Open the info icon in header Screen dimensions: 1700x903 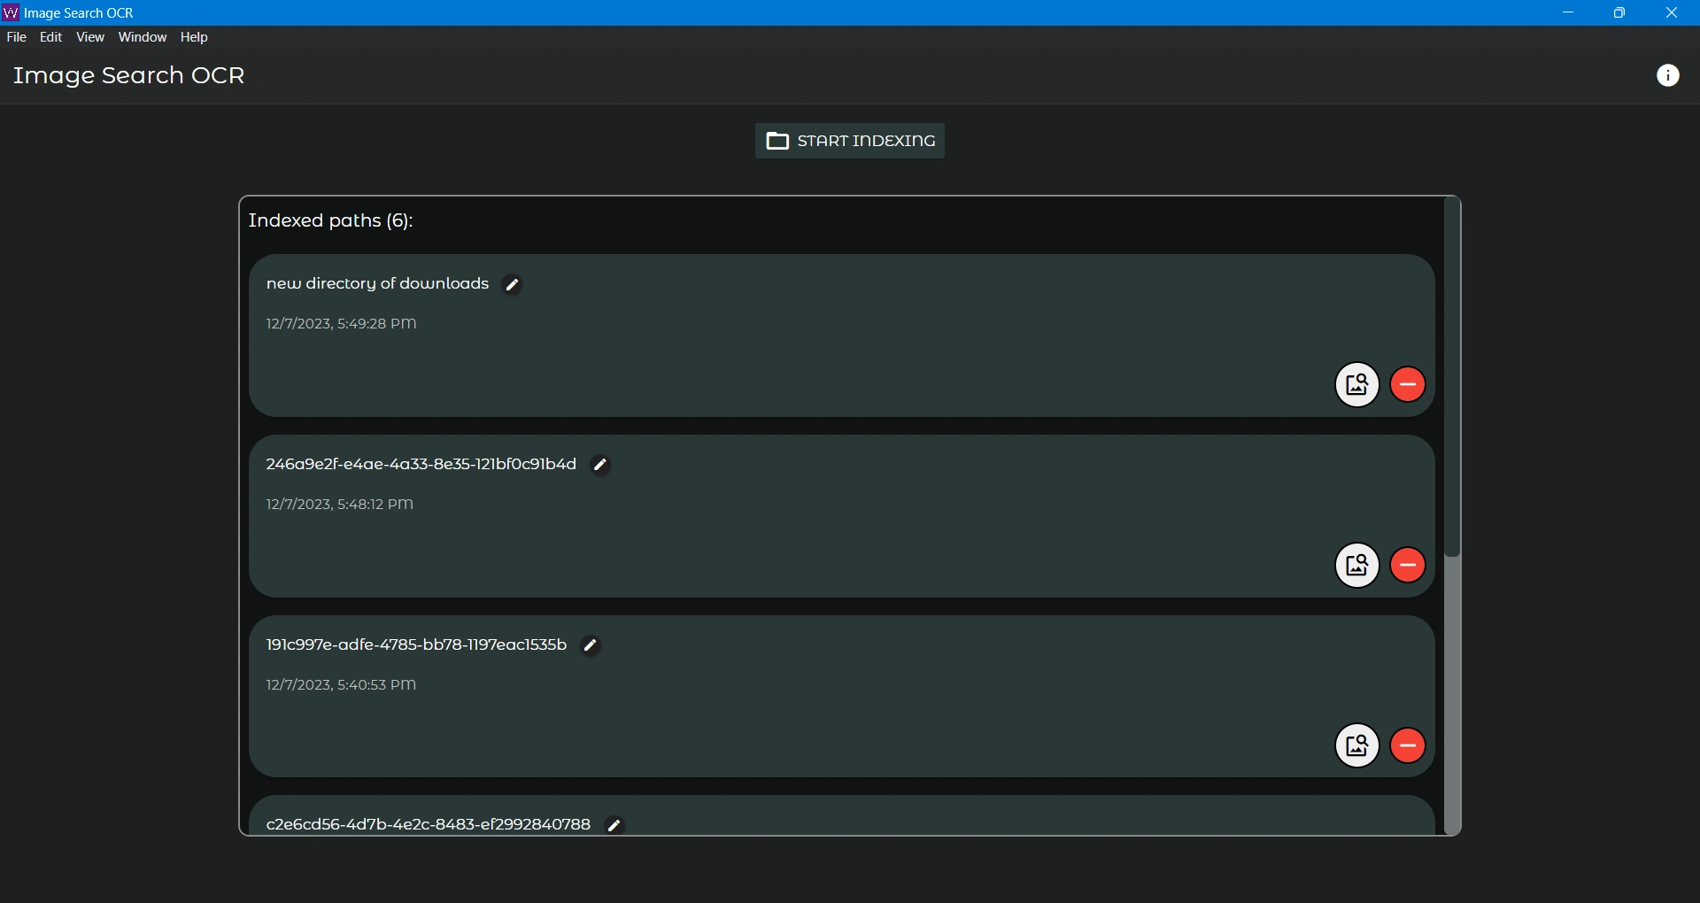click(1668, 76)
